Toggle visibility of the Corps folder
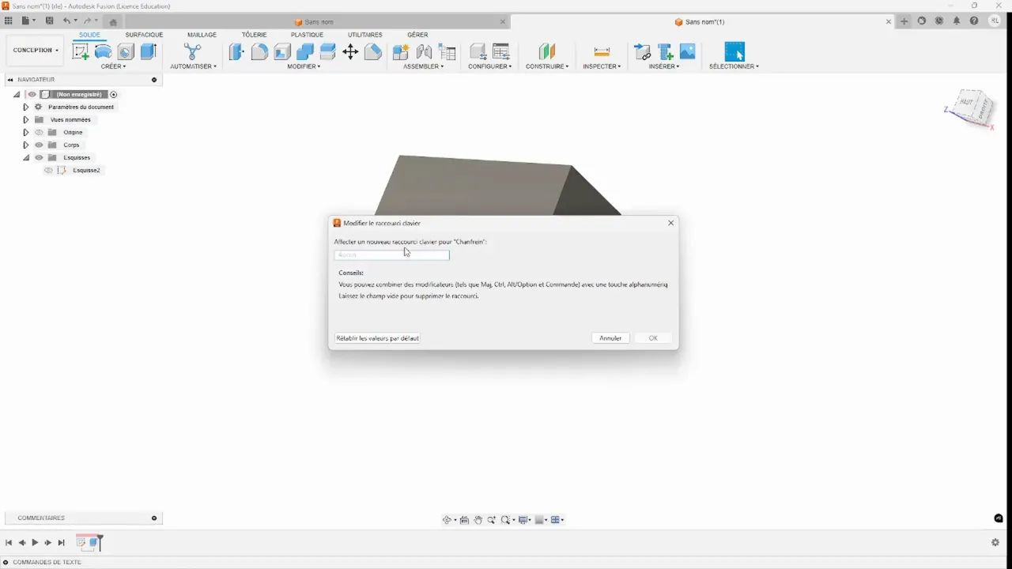The height and width of the screenshot is (569, 1012). tap(38, 145)
